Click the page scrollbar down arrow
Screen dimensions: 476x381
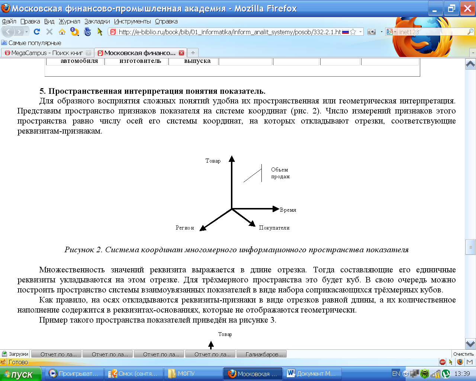point(470,344)
